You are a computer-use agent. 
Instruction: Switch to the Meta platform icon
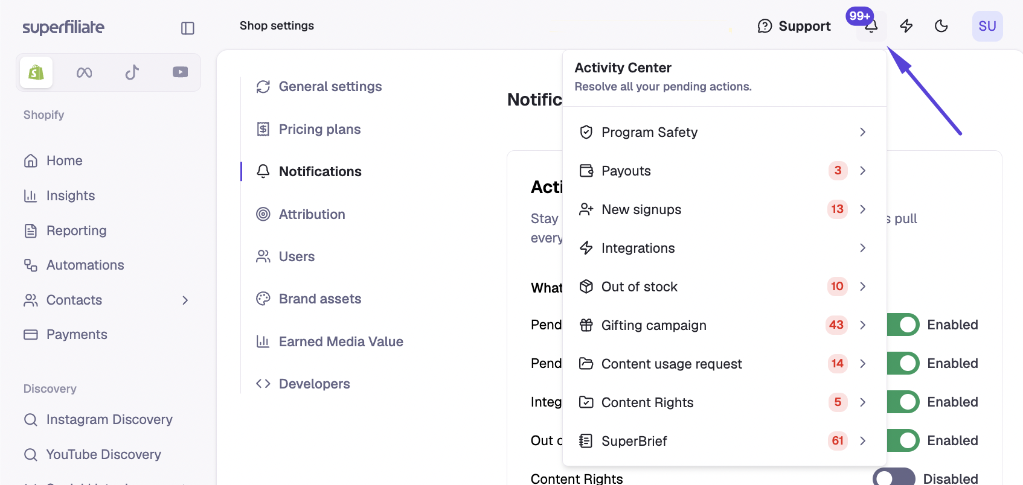pyautogui.click(x=84, y=72)
